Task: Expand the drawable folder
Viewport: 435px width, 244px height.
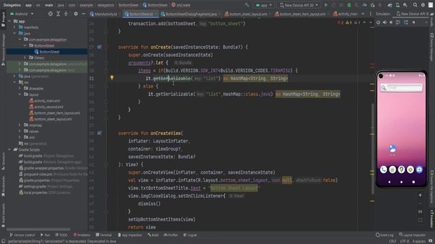Action: [x=20, y=89]
